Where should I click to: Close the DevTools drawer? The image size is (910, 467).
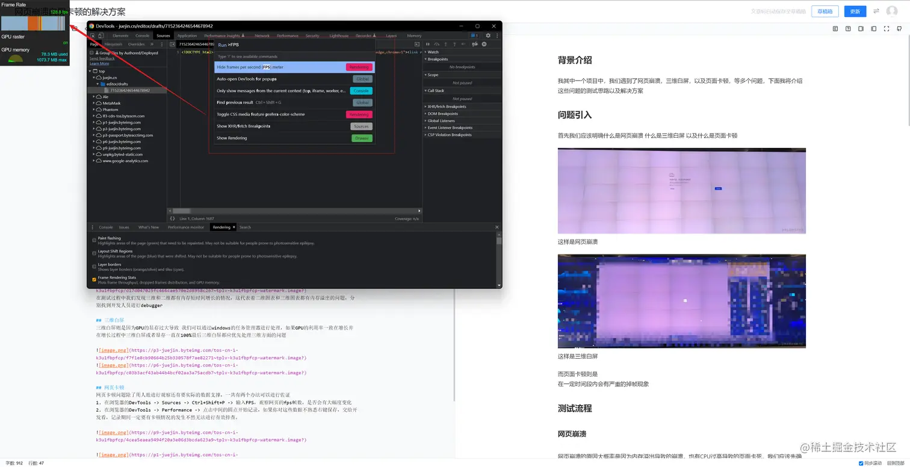[x=497, y=227]
